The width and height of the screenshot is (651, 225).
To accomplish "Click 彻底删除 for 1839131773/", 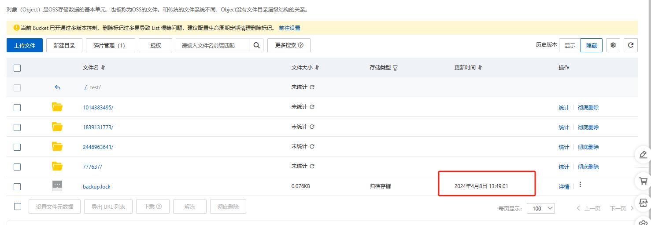I will click(588, 127).
